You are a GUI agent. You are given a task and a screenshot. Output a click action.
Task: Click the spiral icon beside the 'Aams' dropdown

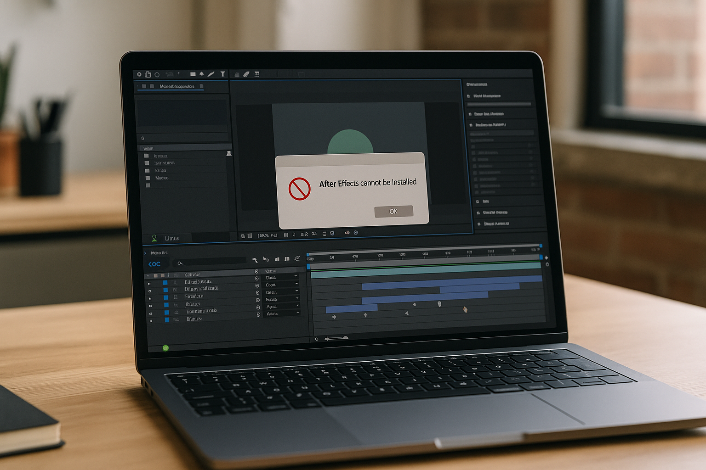click(x=259, y=314)
